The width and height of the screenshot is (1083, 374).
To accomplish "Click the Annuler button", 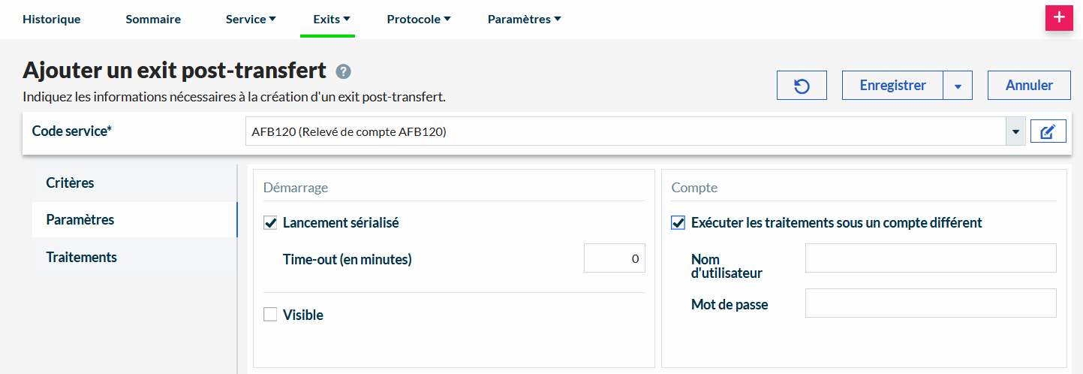I will [1029, 86].
